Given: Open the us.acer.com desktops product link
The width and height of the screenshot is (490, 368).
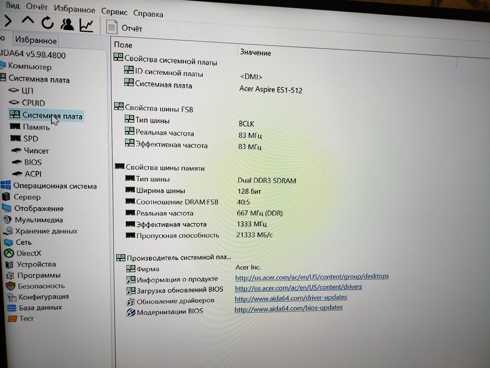Looking at the screenshot, I should 312,277.
